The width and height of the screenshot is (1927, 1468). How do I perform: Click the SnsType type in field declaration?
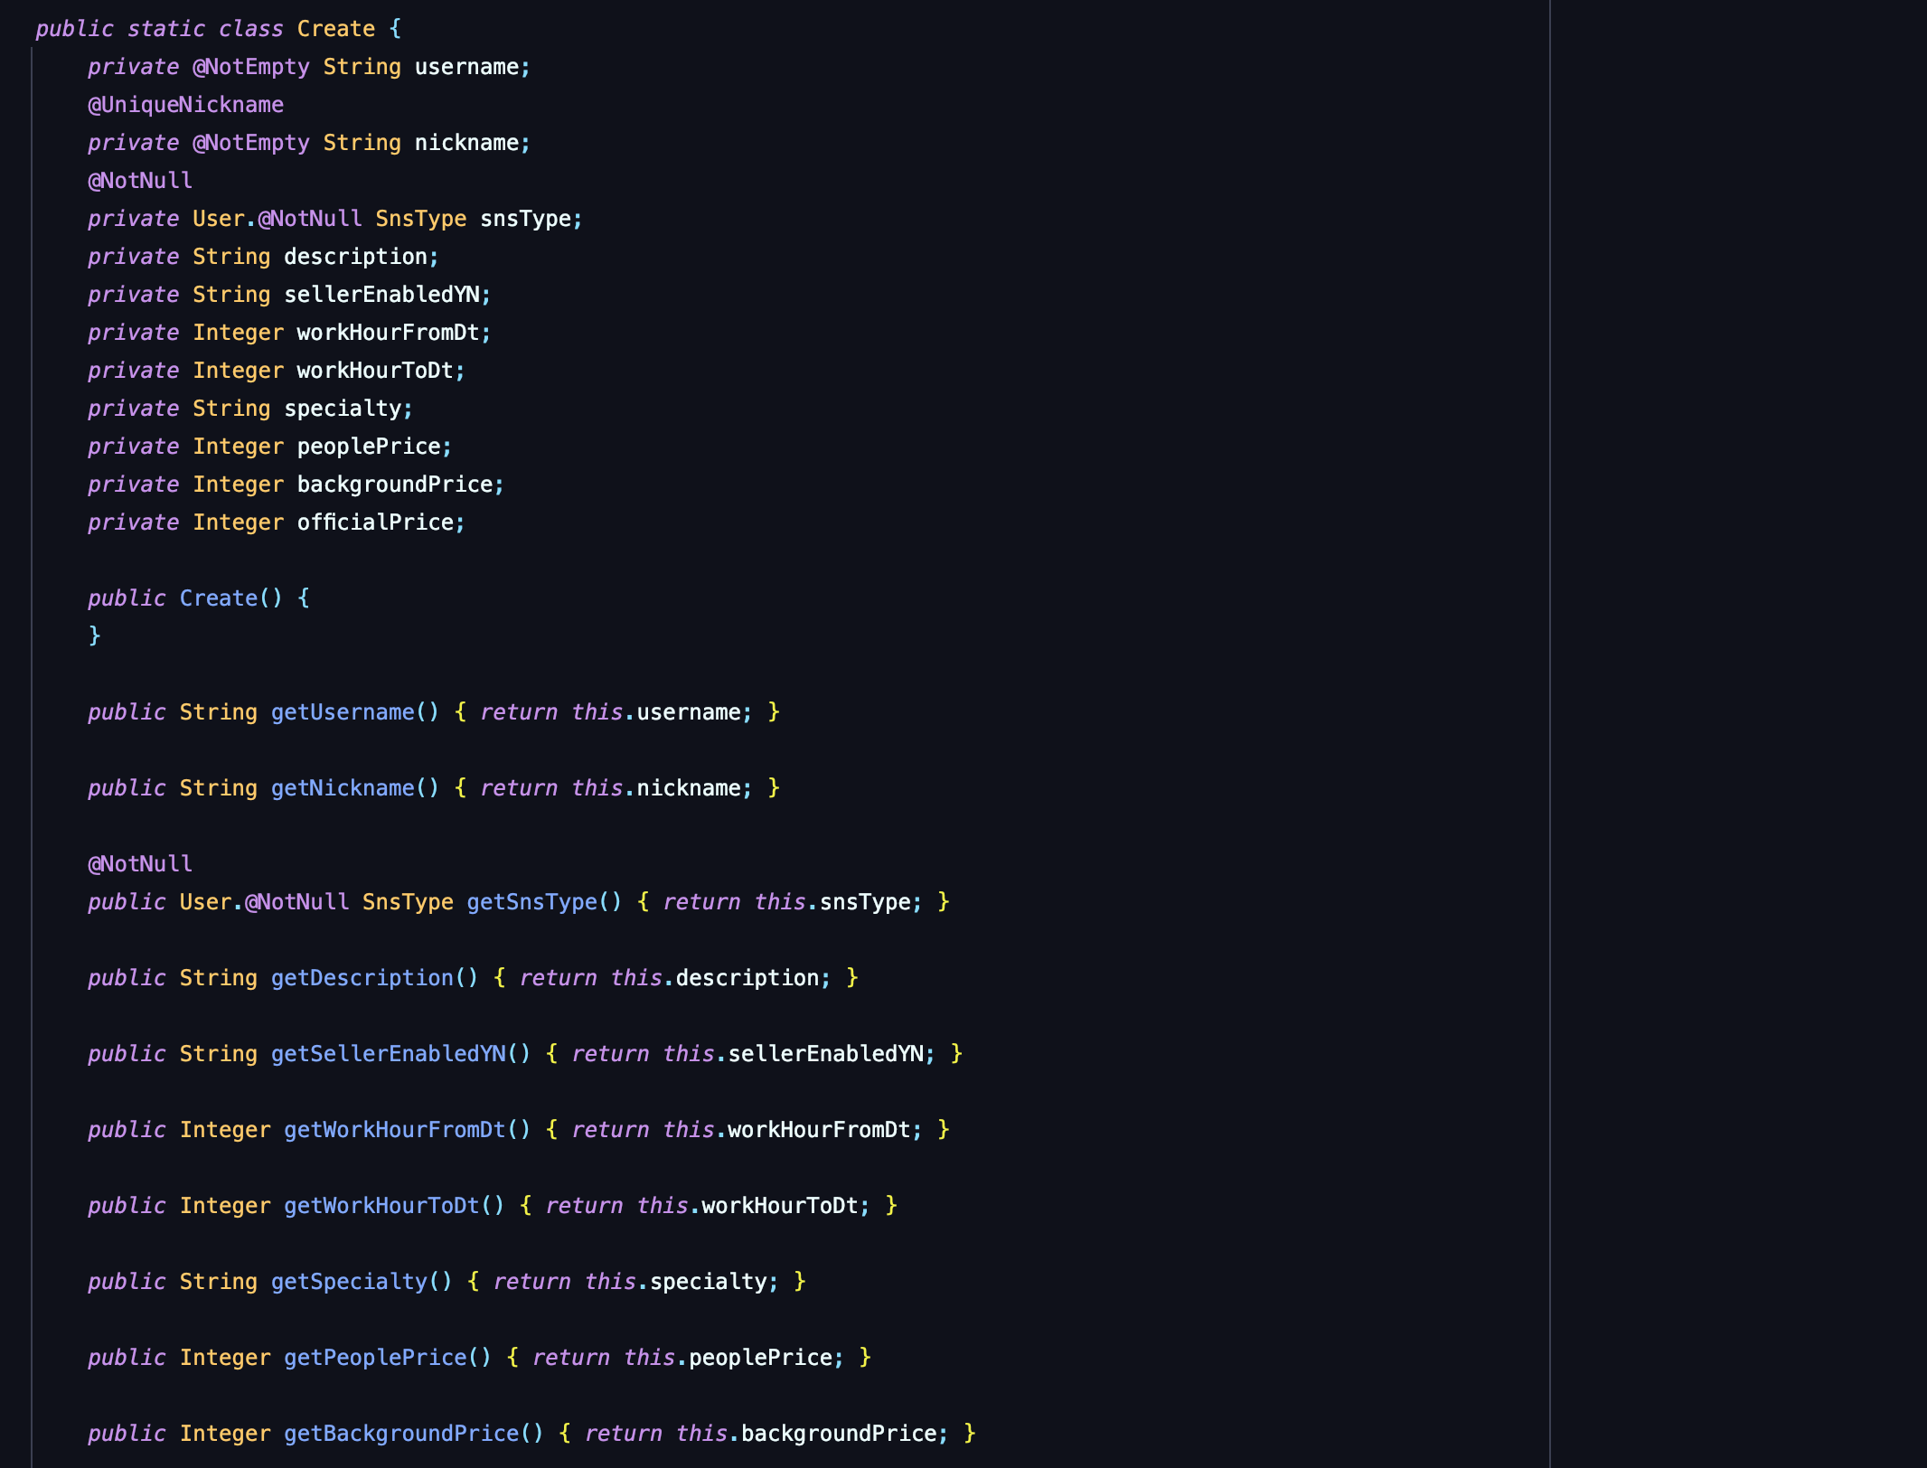pos(420,219)
